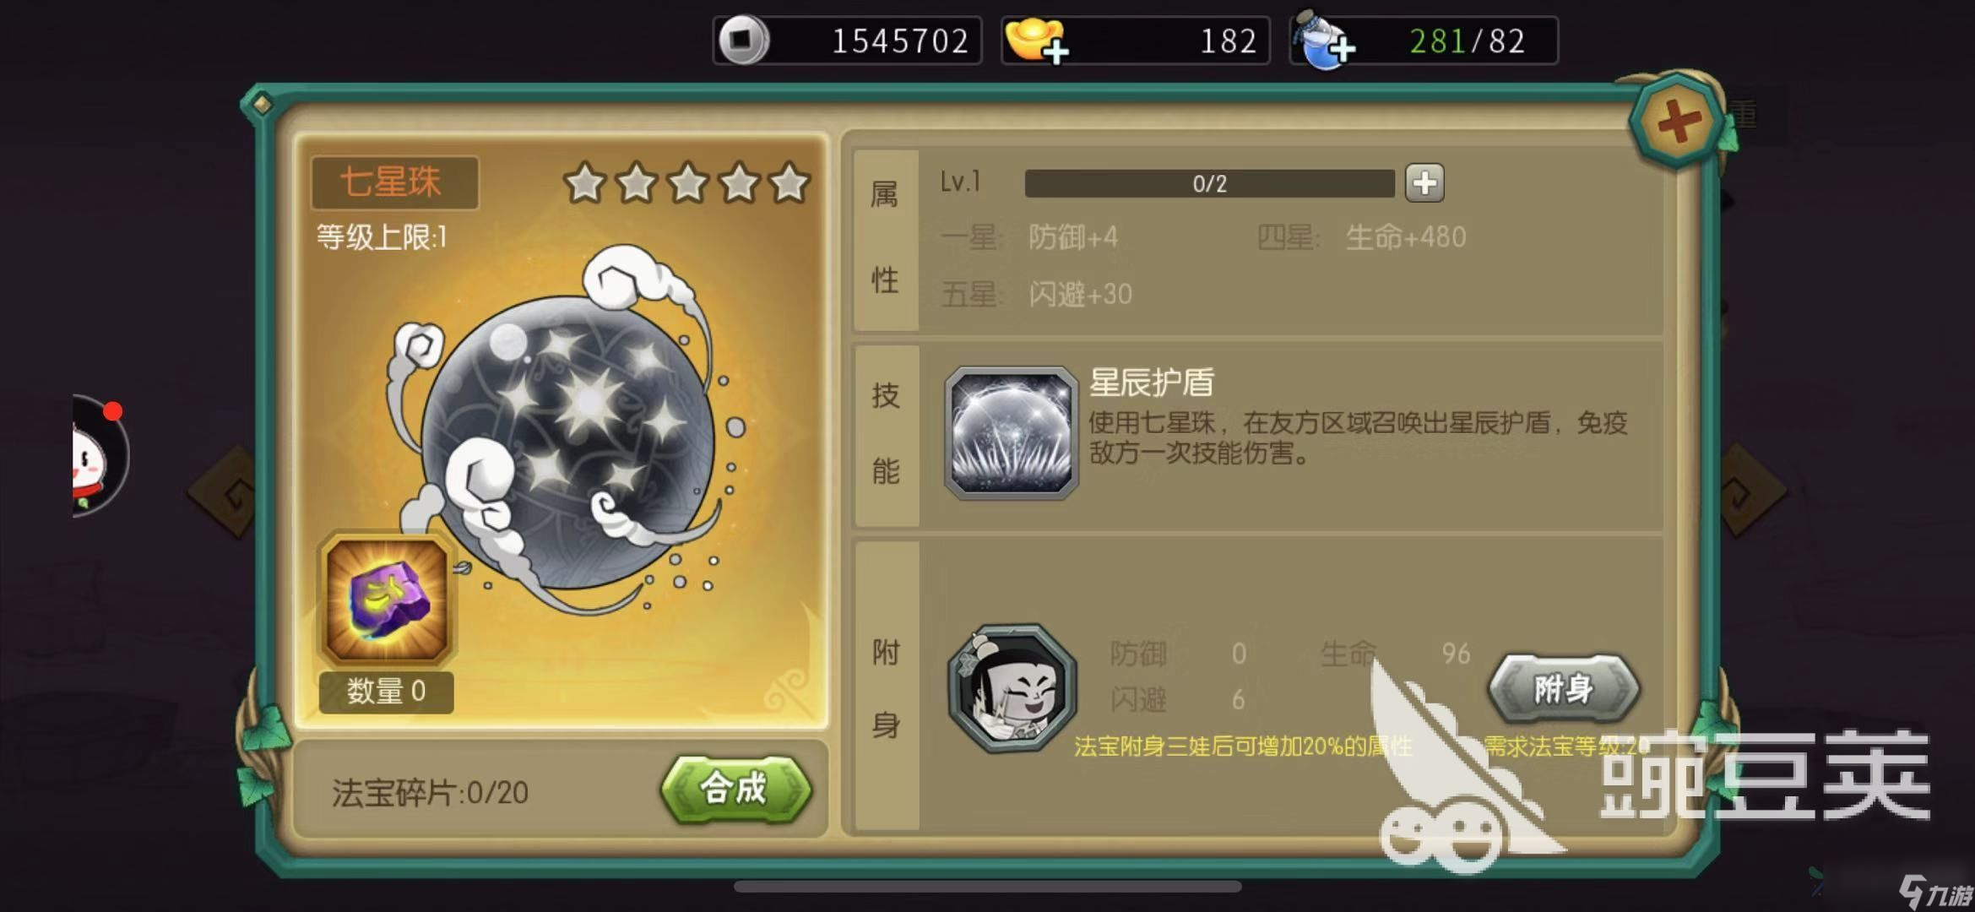Select the 属性 attributes section label
The height and width of the screenshot is (912, 1975).
(x=885, y=239)
